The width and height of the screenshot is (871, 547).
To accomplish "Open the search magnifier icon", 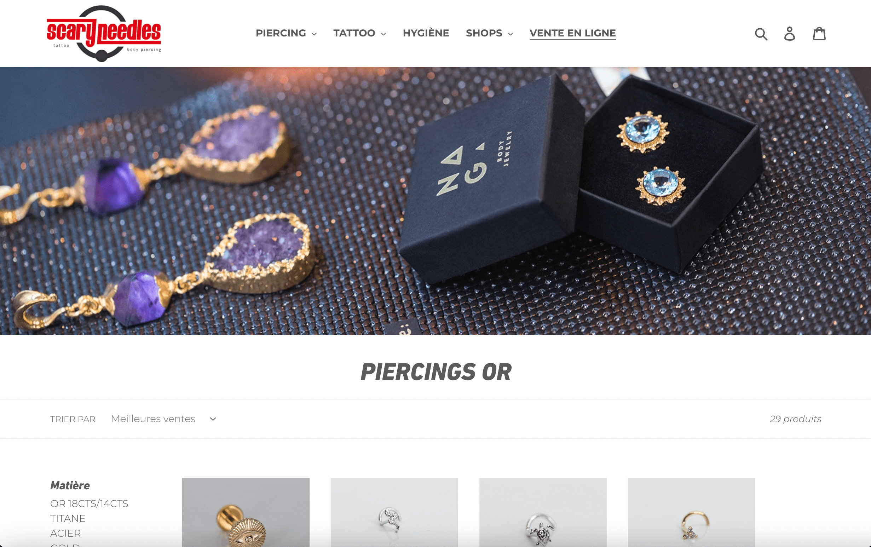I will pos(761,34).
